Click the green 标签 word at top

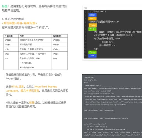coord(5,6)
